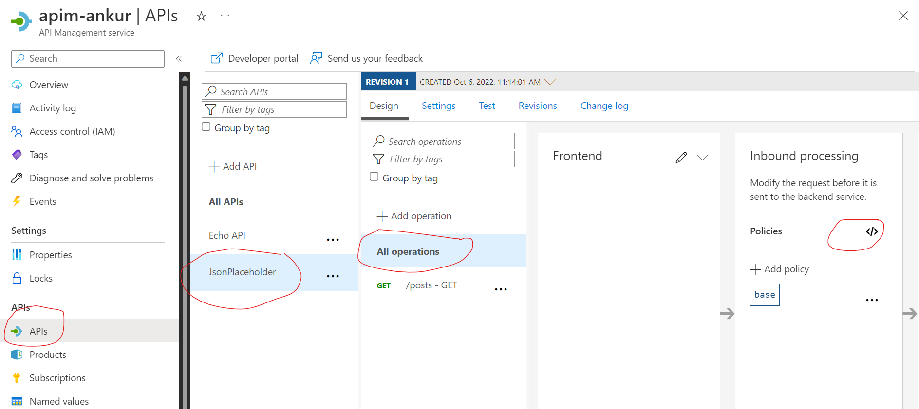
Task: Switch to the Settings tab
Action: pos(438,106)
